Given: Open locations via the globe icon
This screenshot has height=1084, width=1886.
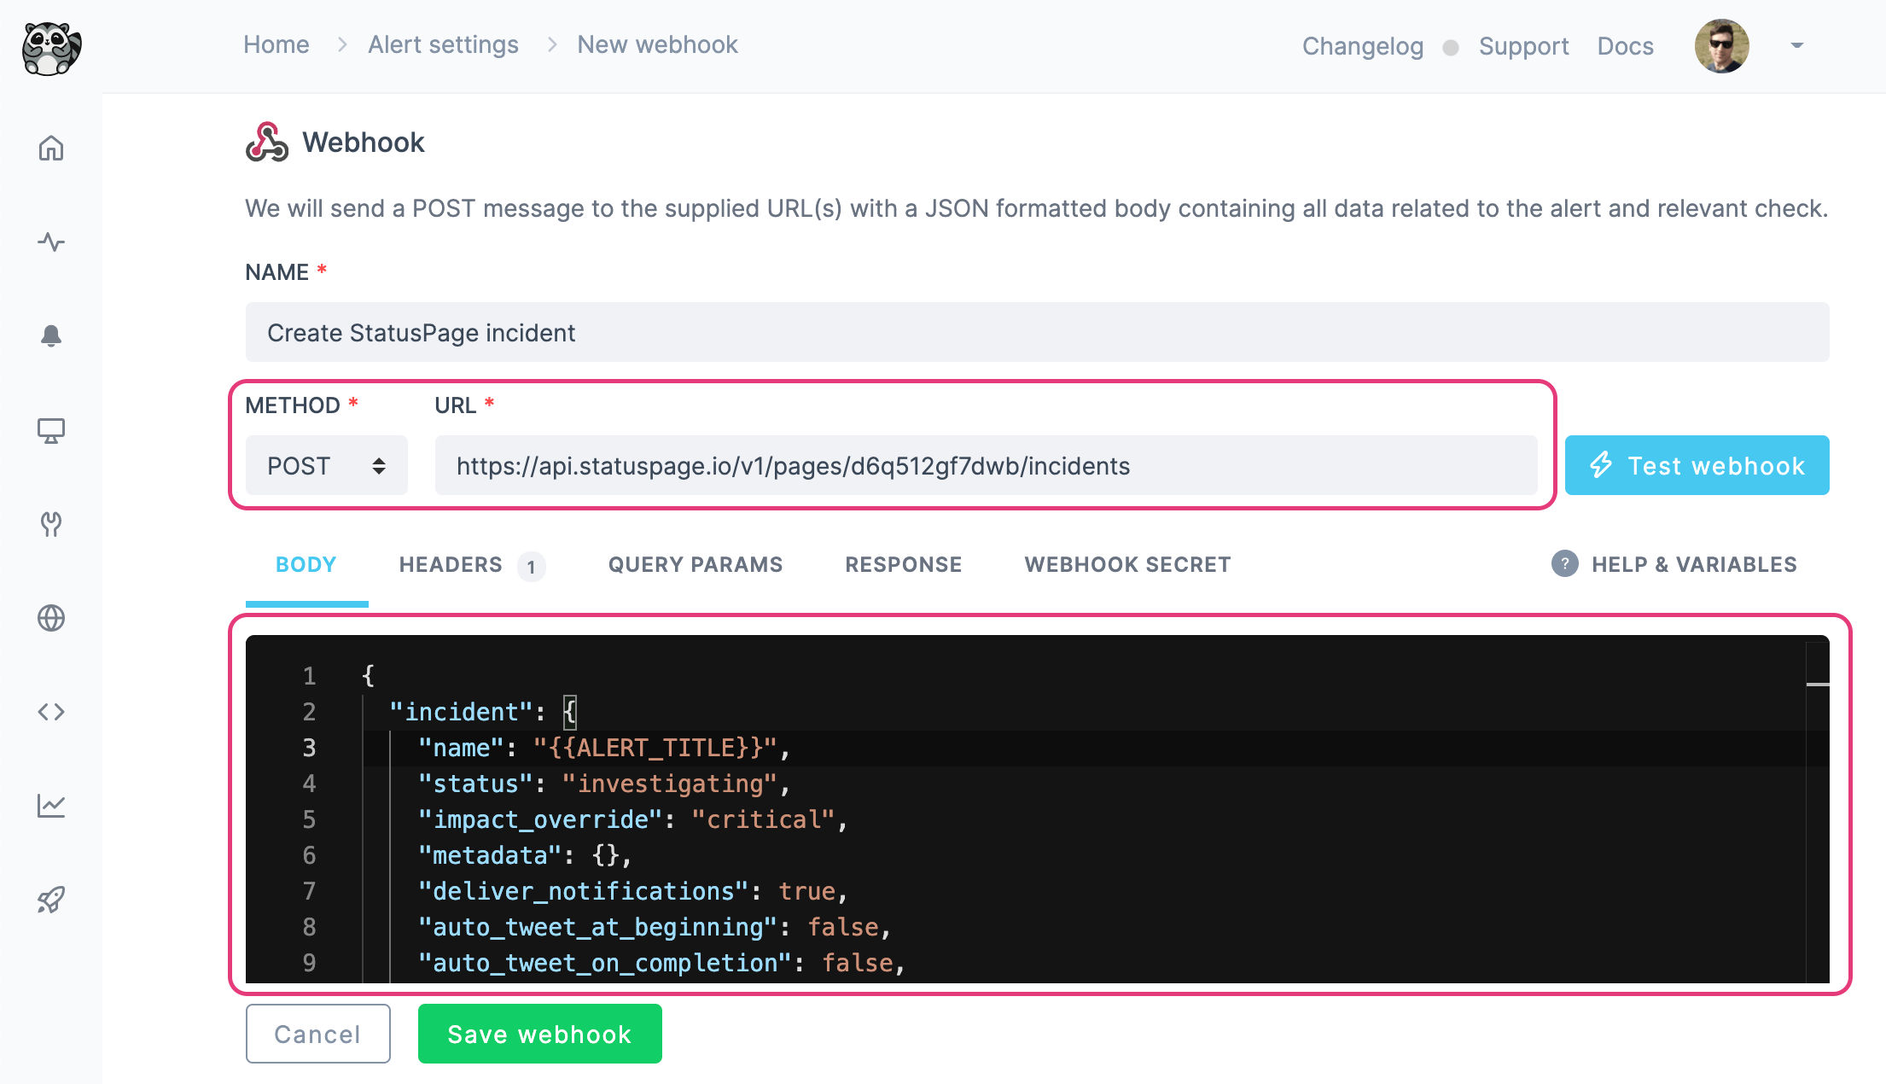Looking at the screenshot, I should (x=51, y=618).
